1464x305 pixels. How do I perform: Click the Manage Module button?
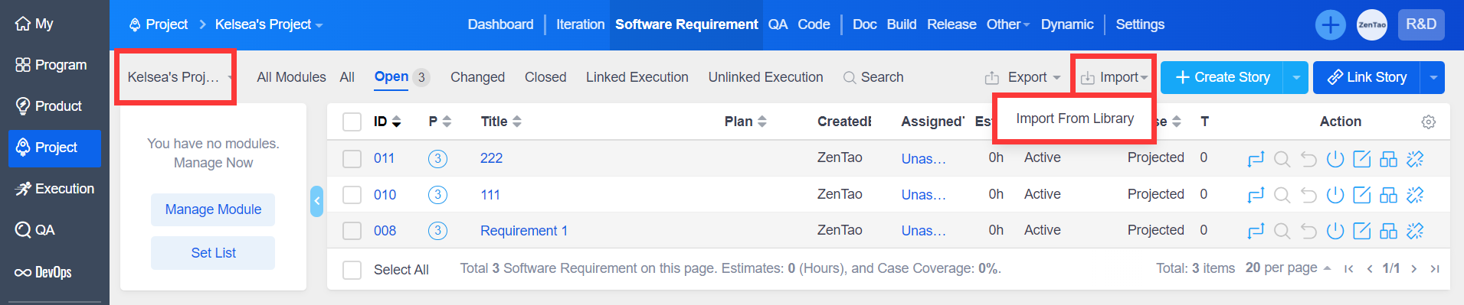click(x=213, y=209)
